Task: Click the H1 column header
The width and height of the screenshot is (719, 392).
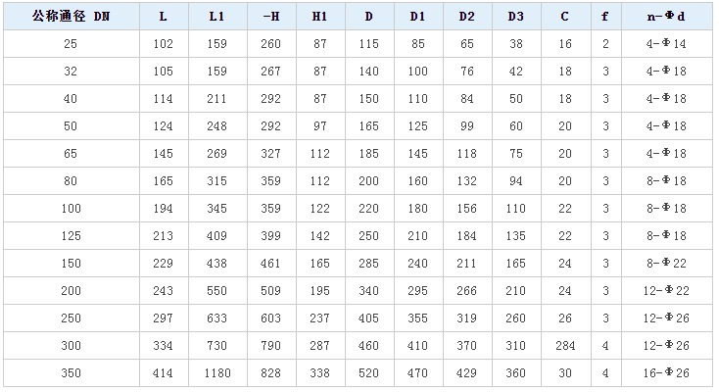Action: [x=320, y=17]
